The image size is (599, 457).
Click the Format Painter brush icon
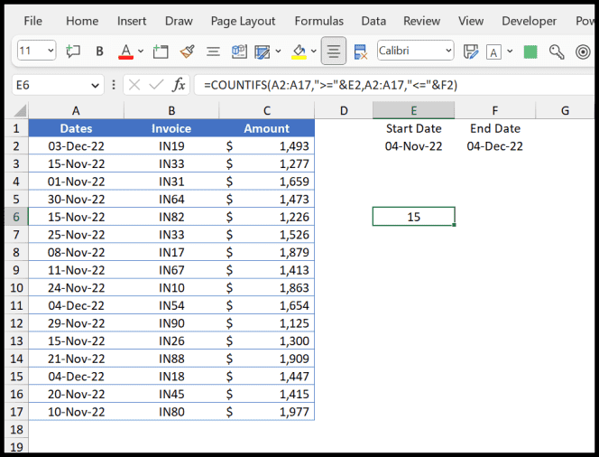point(188,51)
